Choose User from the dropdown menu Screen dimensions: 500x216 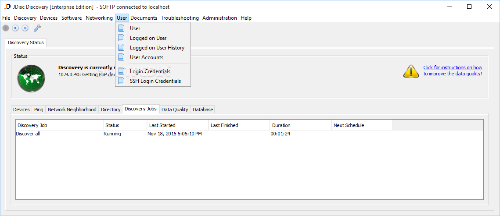[153, 28]
